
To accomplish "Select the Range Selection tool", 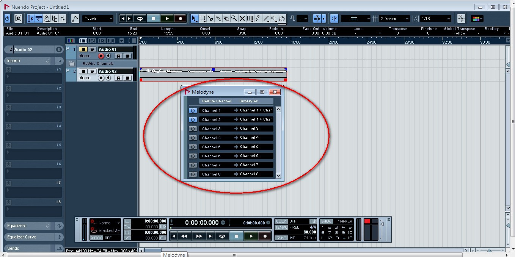I will click(x=203, y=19).
